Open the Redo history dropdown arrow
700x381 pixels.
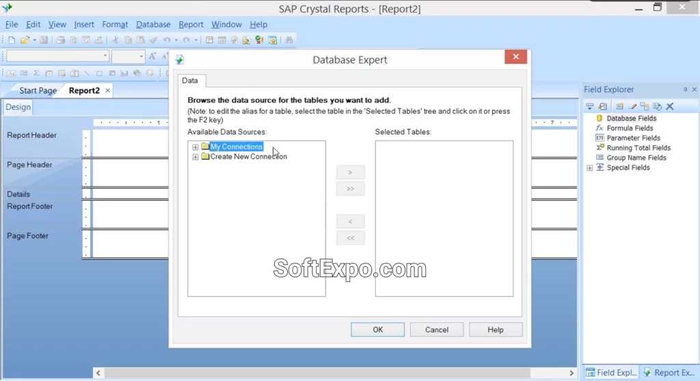point(196,40)
